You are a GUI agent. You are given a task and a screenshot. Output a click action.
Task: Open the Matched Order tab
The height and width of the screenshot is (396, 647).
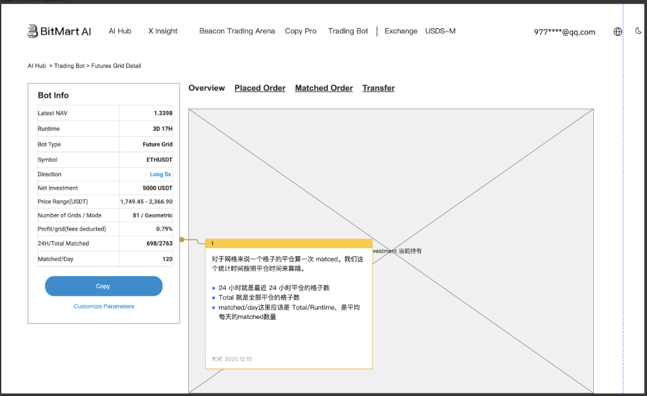pos(323,88)
